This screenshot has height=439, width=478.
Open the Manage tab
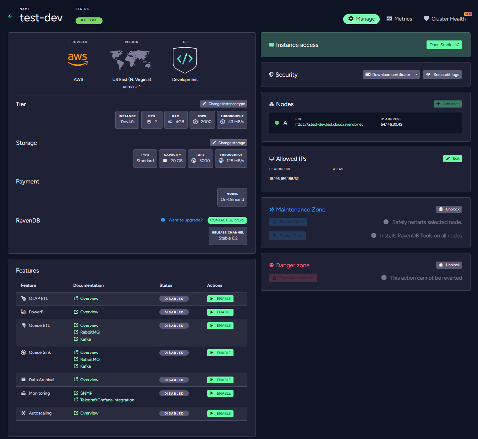coord(361,19)
